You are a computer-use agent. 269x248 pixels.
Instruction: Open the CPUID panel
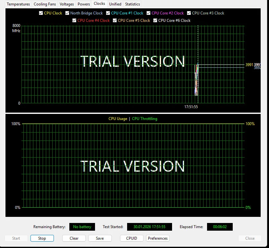pyautogui.click(x=132, y=238)
